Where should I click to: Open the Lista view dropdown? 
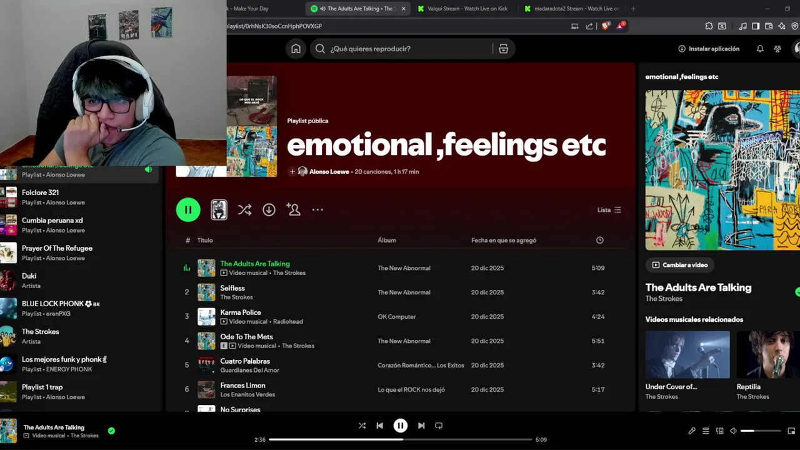tap(609, 210)
